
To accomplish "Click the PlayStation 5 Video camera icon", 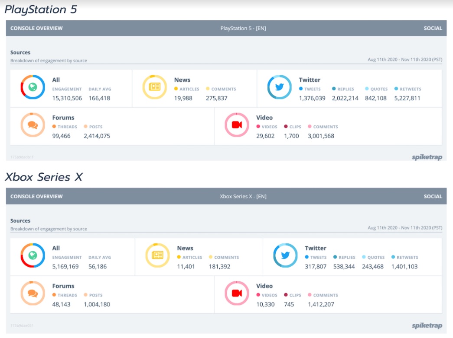I will tap(237, 125).
